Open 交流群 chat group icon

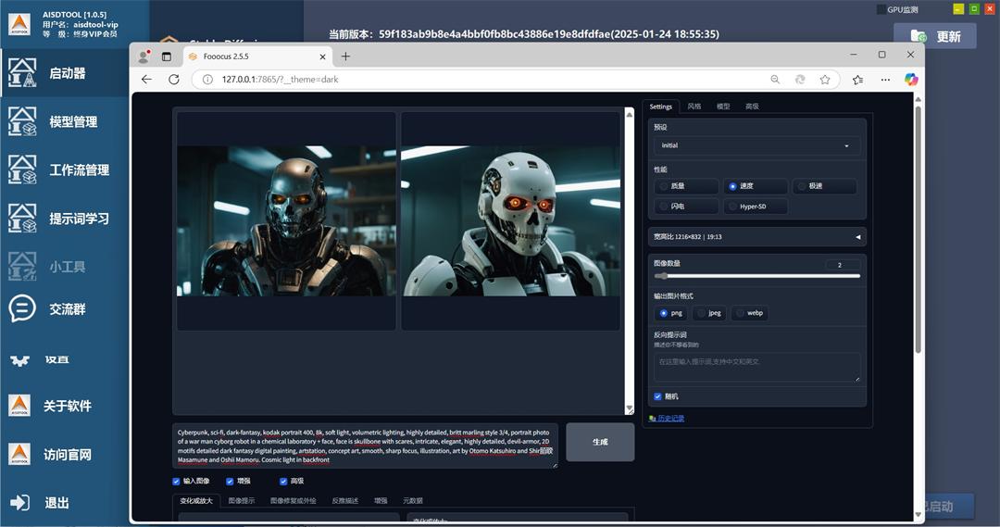[22, 309]
